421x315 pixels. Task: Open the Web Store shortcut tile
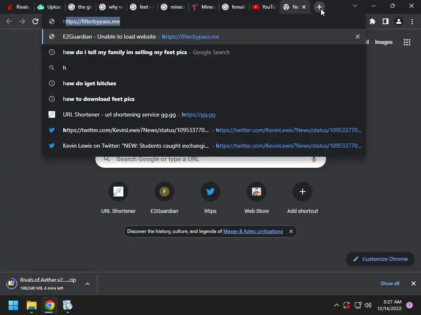tap(257, 198)
